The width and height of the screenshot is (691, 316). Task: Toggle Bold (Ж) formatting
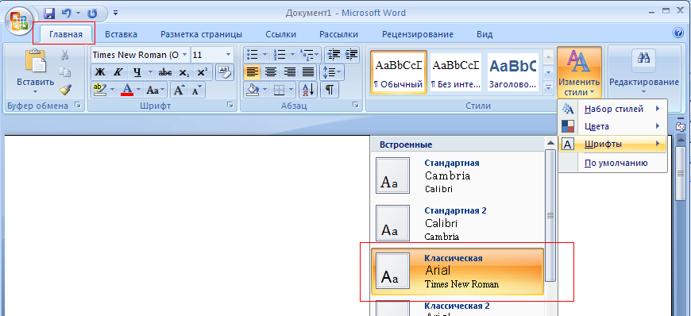(x=100, y=72)
